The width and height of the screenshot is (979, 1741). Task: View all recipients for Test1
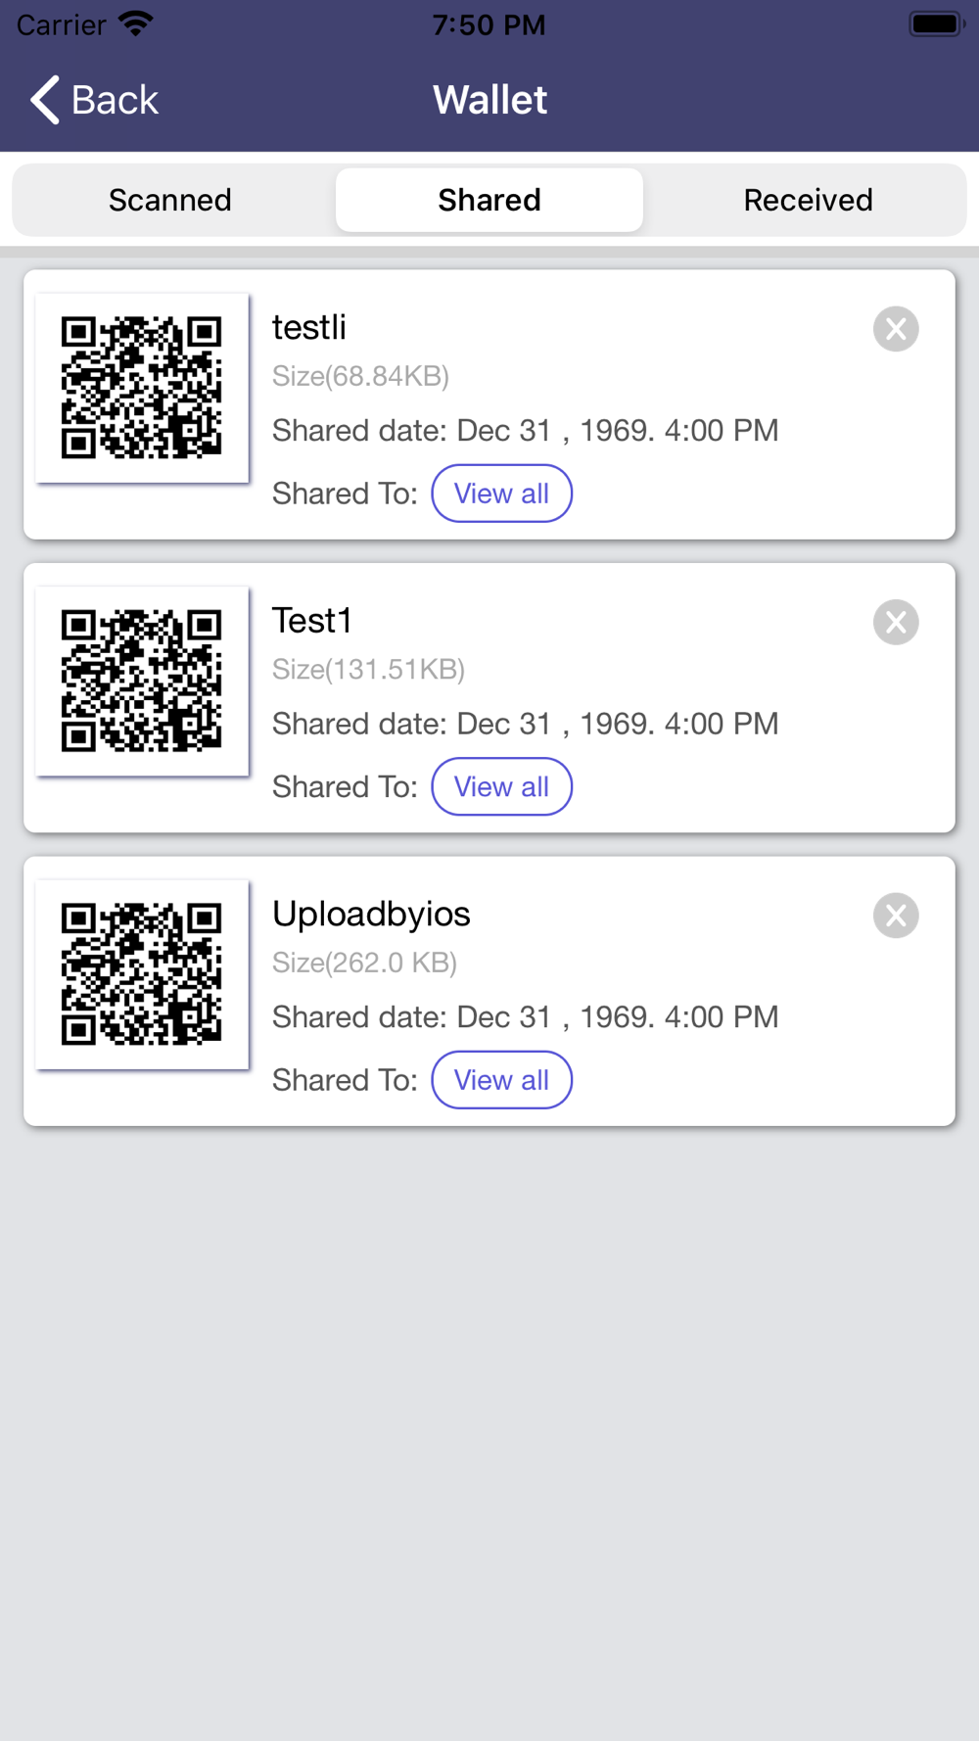(501, 786)
